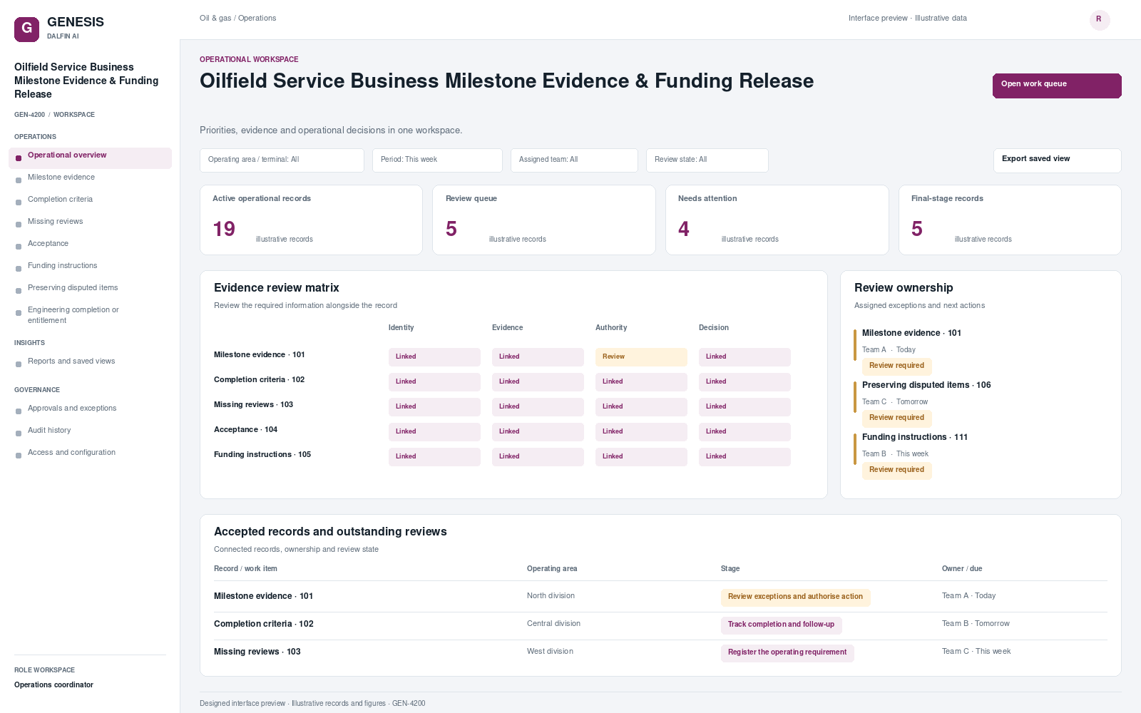This screenshot has height=713, width=1141.
Task: Click the Genesis G logo icon
Action: [x=26, y=29]
